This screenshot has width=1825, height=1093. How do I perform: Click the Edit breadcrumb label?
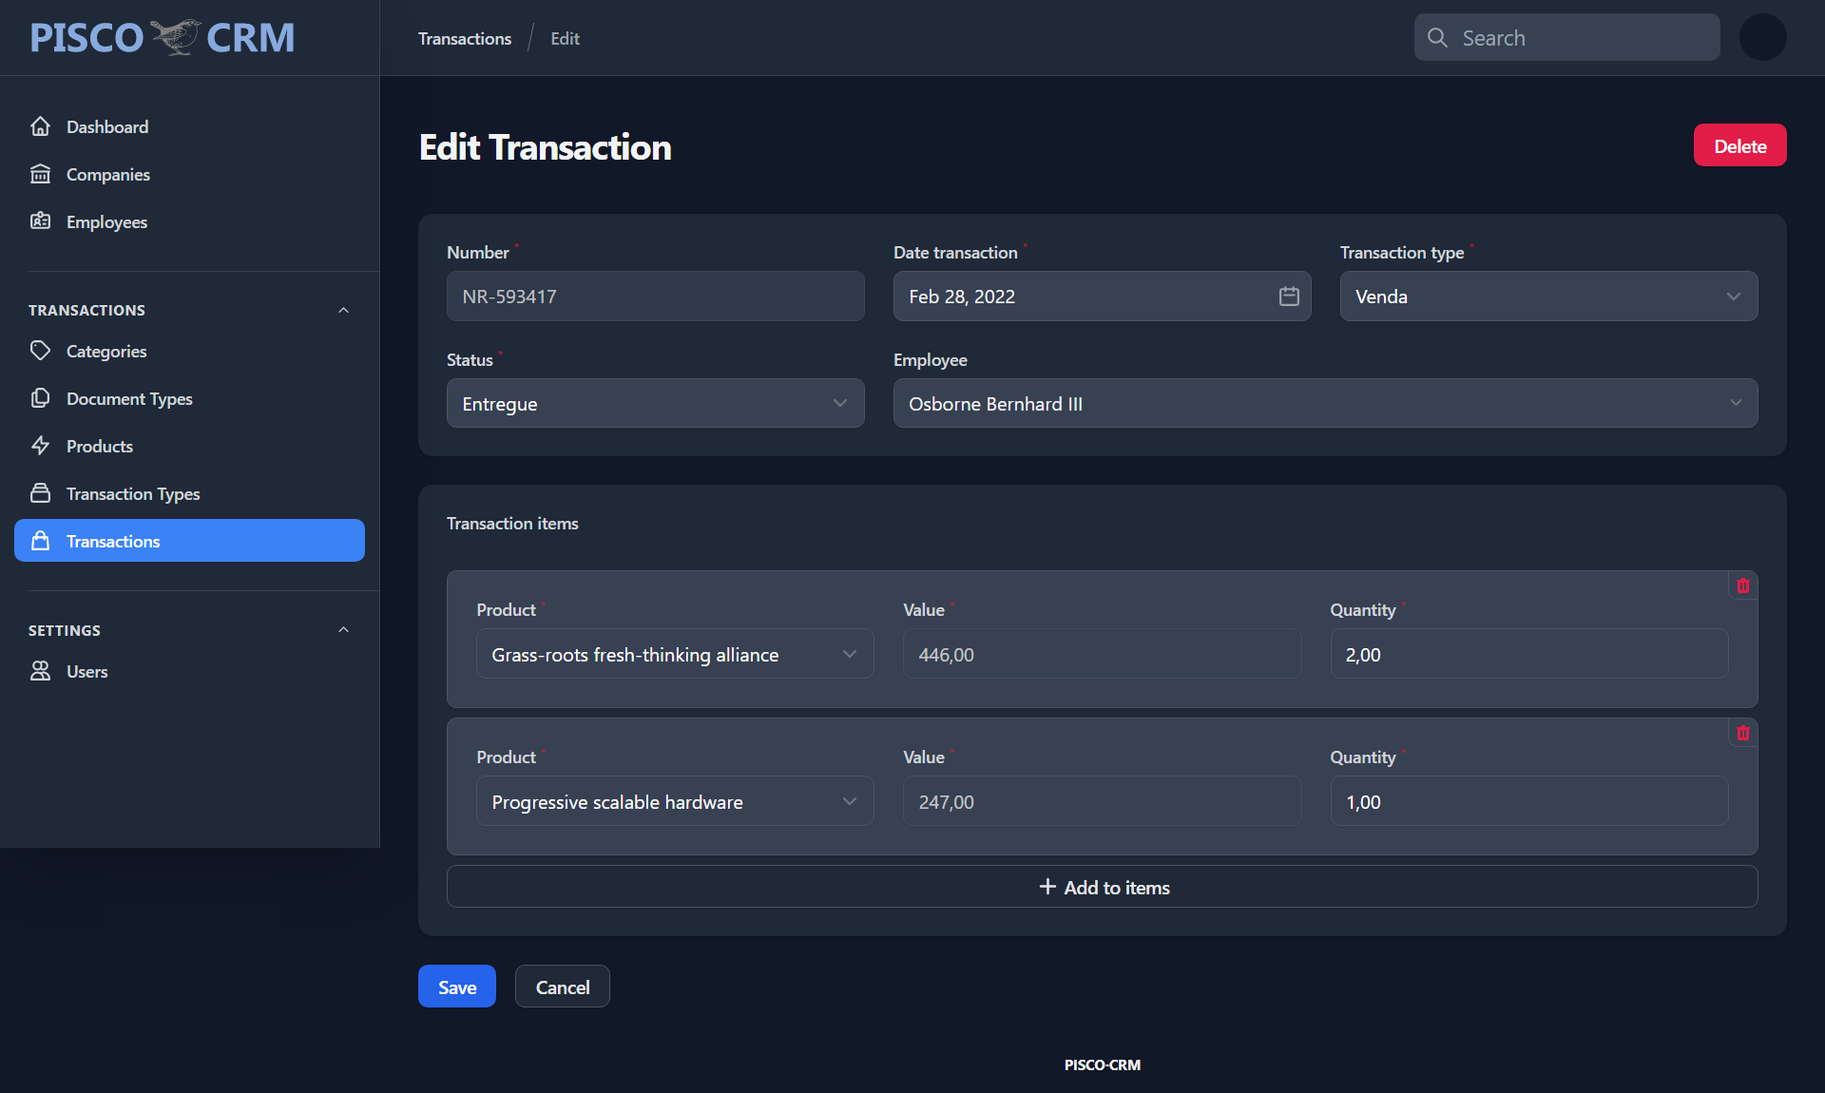[565, 38]
